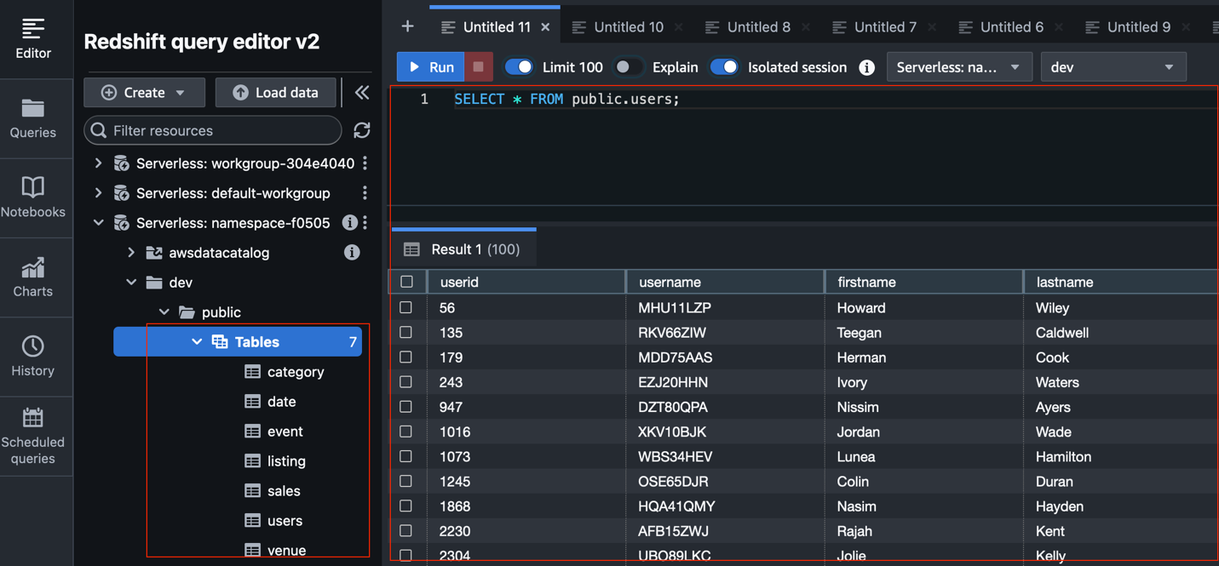Close the Untitled 8 tab
This screenshot has width=1219, height=566.
[x=805, y=27]
